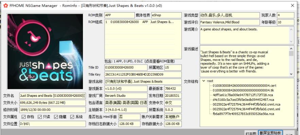Click the game description scrollbar thumb
The image size is (300, 135).
pos(291,53)
